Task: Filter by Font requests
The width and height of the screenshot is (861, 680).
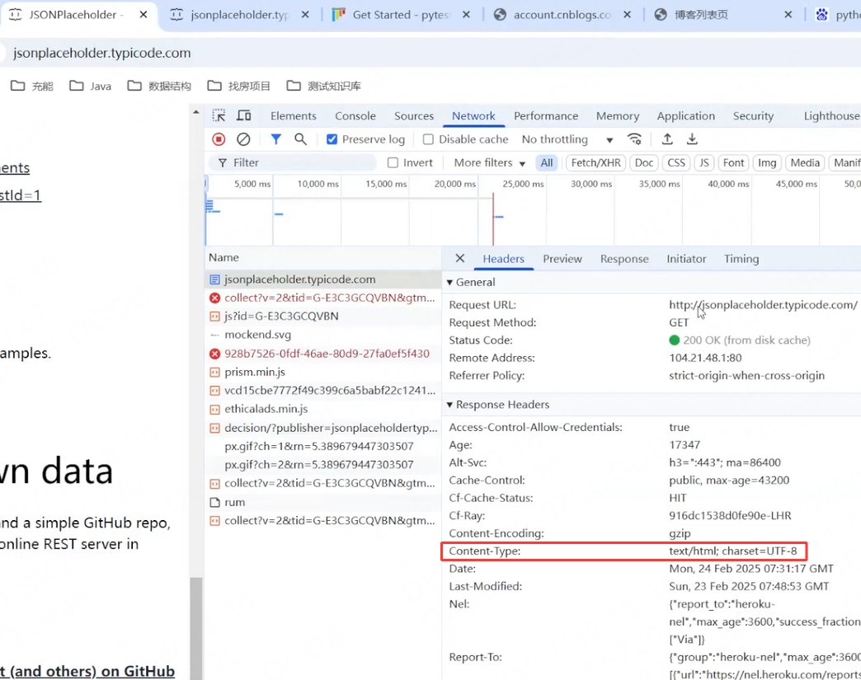Action: (x=734, y=163)
